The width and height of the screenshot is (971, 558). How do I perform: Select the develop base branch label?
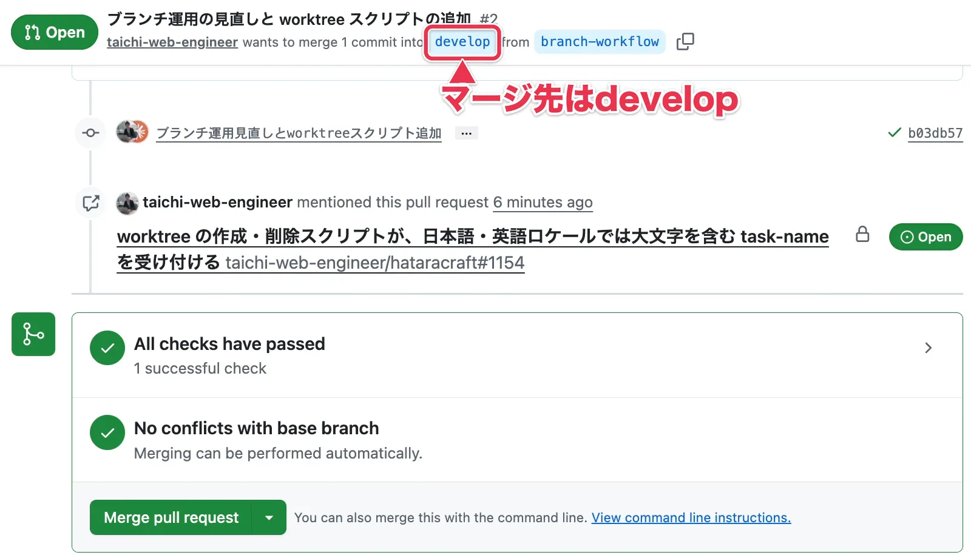pos(462,42)
